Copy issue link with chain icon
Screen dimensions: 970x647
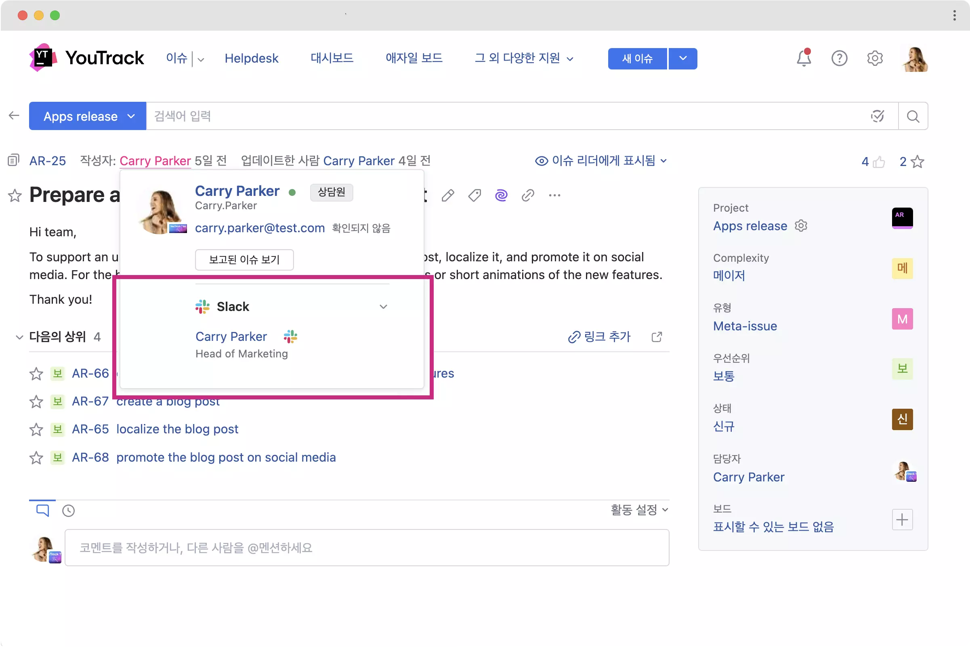tap(528, 195)
